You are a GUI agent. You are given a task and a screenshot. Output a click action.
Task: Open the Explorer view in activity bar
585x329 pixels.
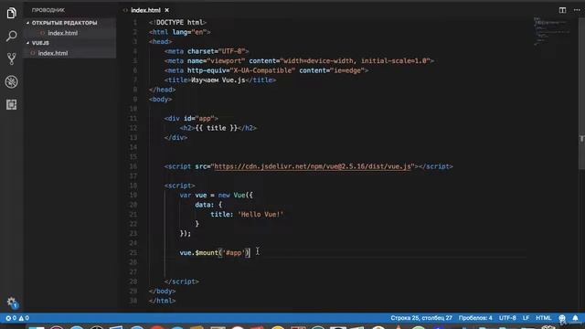click(x=12, y=13)
